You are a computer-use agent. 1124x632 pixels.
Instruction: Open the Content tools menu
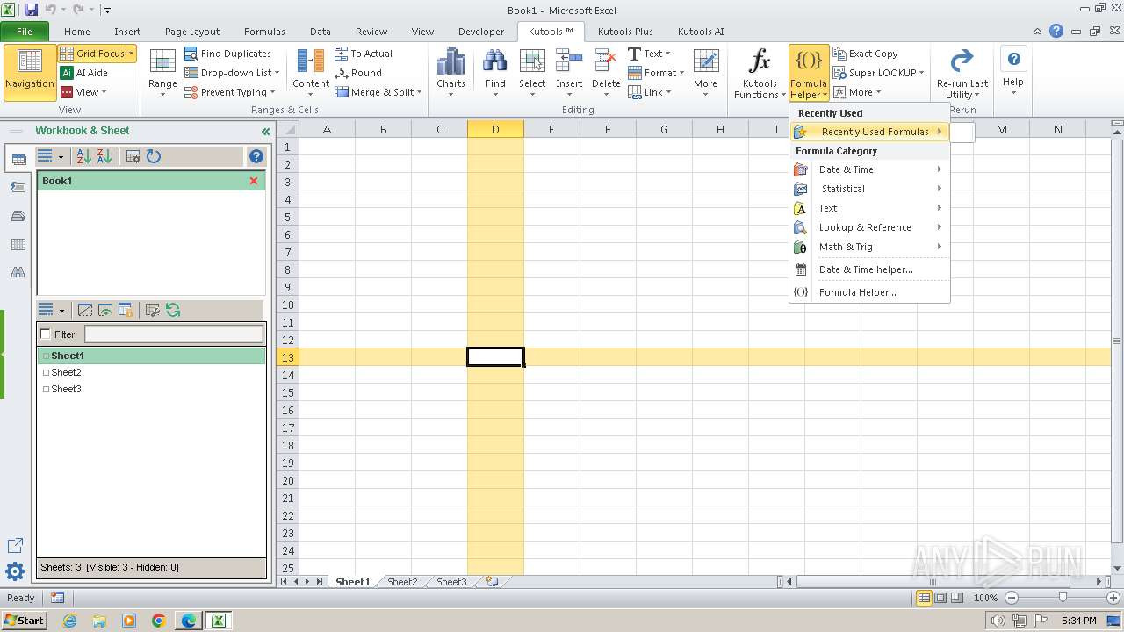(311, 72)
